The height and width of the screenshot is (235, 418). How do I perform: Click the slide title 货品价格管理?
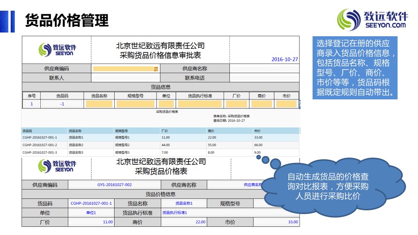(67, 20)
